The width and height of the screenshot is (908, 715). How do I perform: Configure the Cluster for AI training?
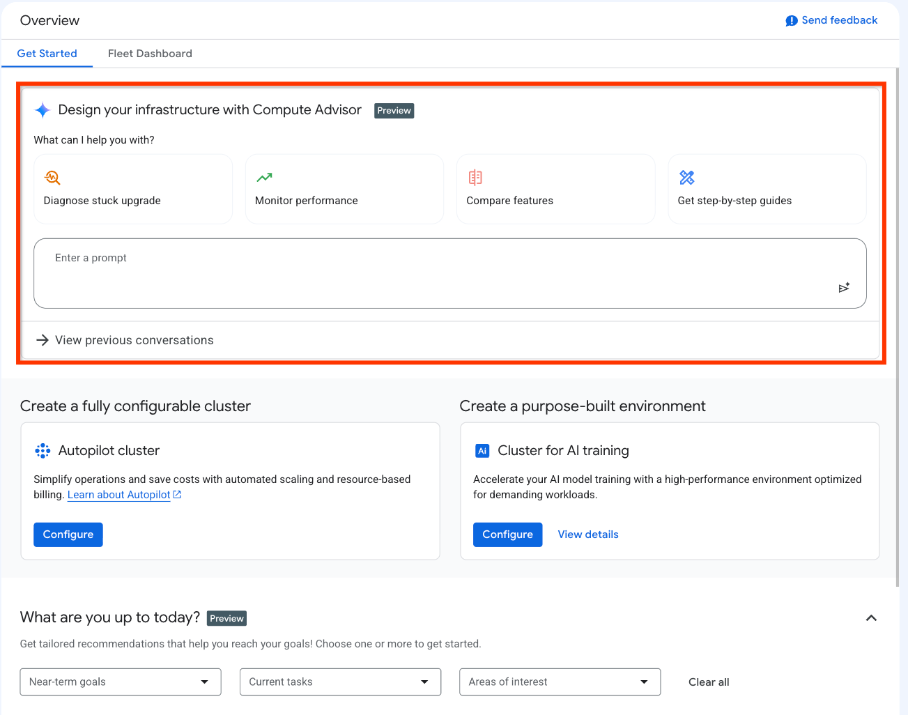(508, 535)
